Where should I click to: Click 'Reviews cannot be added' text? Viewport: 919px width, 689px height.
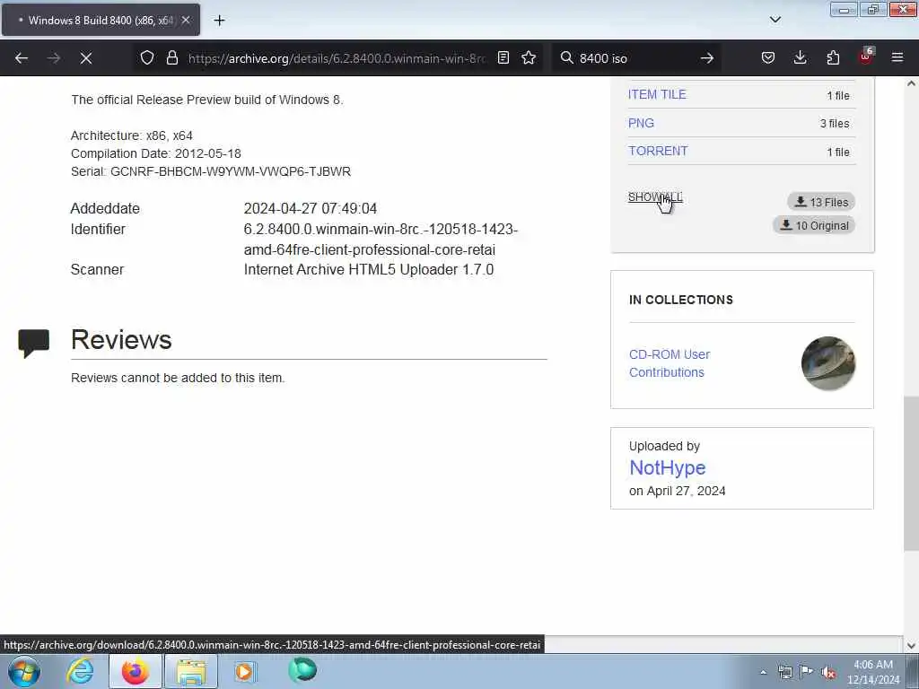tap(178, 378)
